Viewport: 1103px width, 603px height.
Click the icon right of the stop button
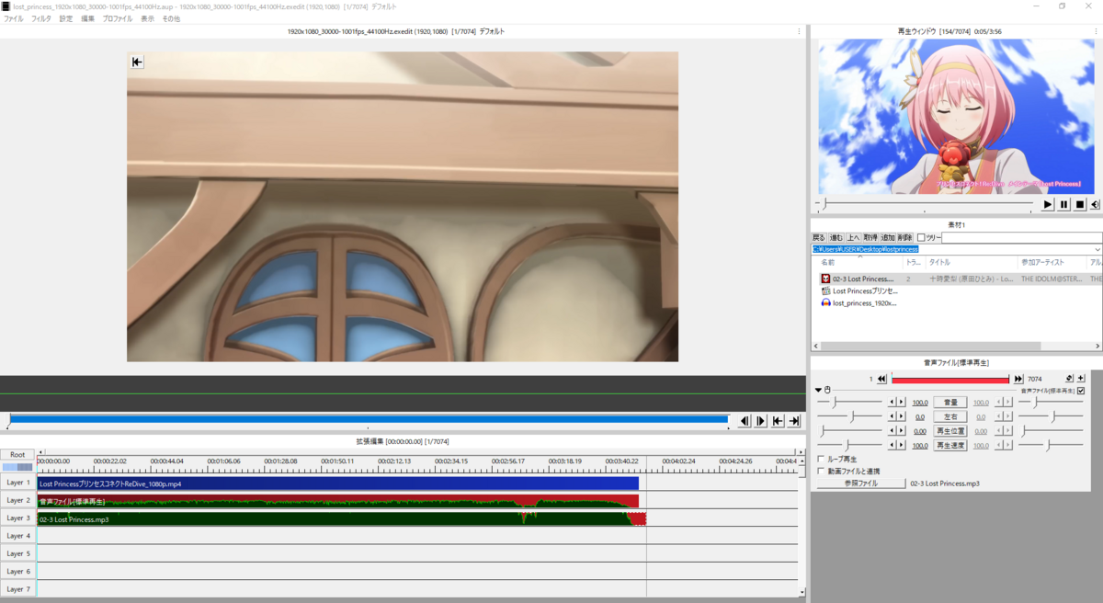click(1095, 204)
